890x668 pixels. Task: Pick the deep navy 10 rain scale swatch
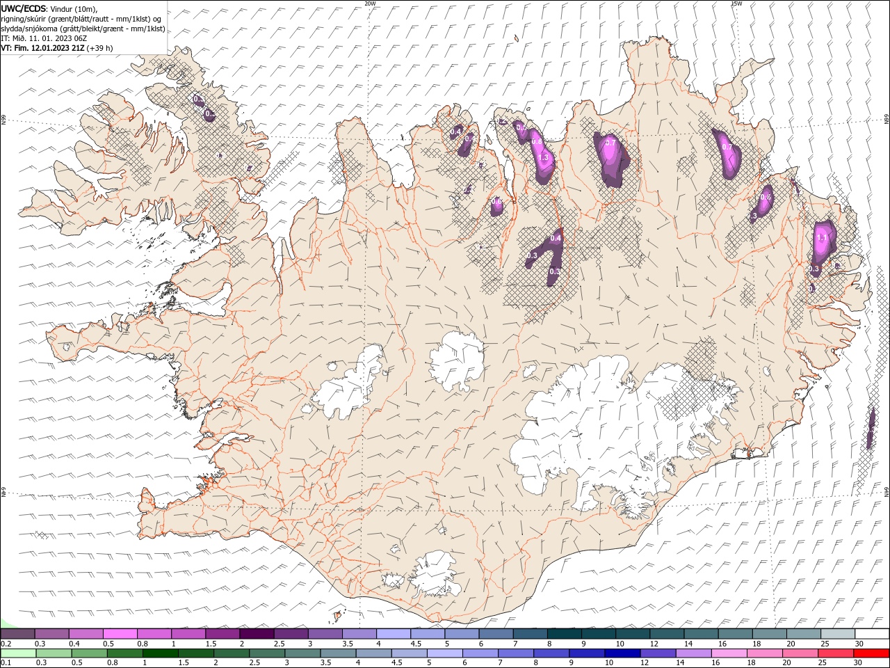click(x=622, y=653)
